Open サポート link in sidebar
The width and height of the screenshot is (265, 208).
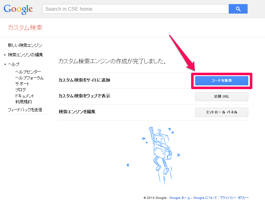coord(22,84)
